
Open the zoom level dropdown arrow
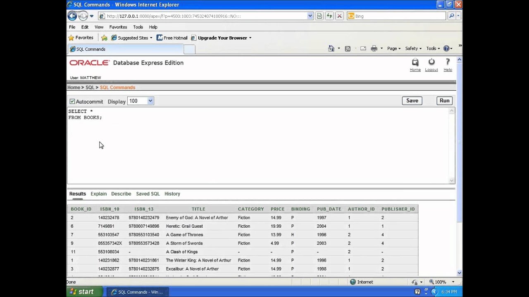click(453, 282)
